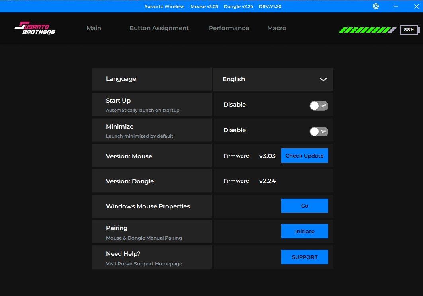This screenshot has height=296, width=423.
Task: Click the green battery level bar
Action: point(367,30)
